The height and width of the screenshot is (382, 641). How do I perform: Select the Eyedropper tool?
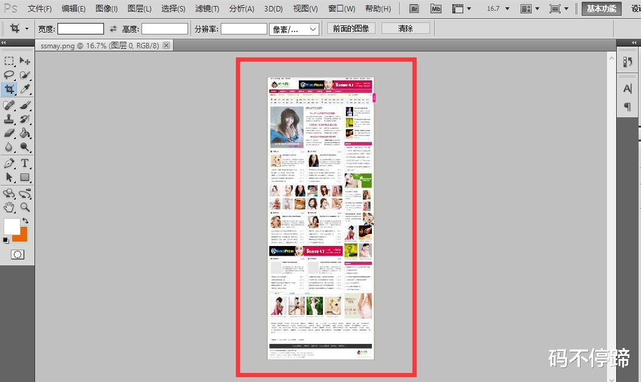click(24, 89)
